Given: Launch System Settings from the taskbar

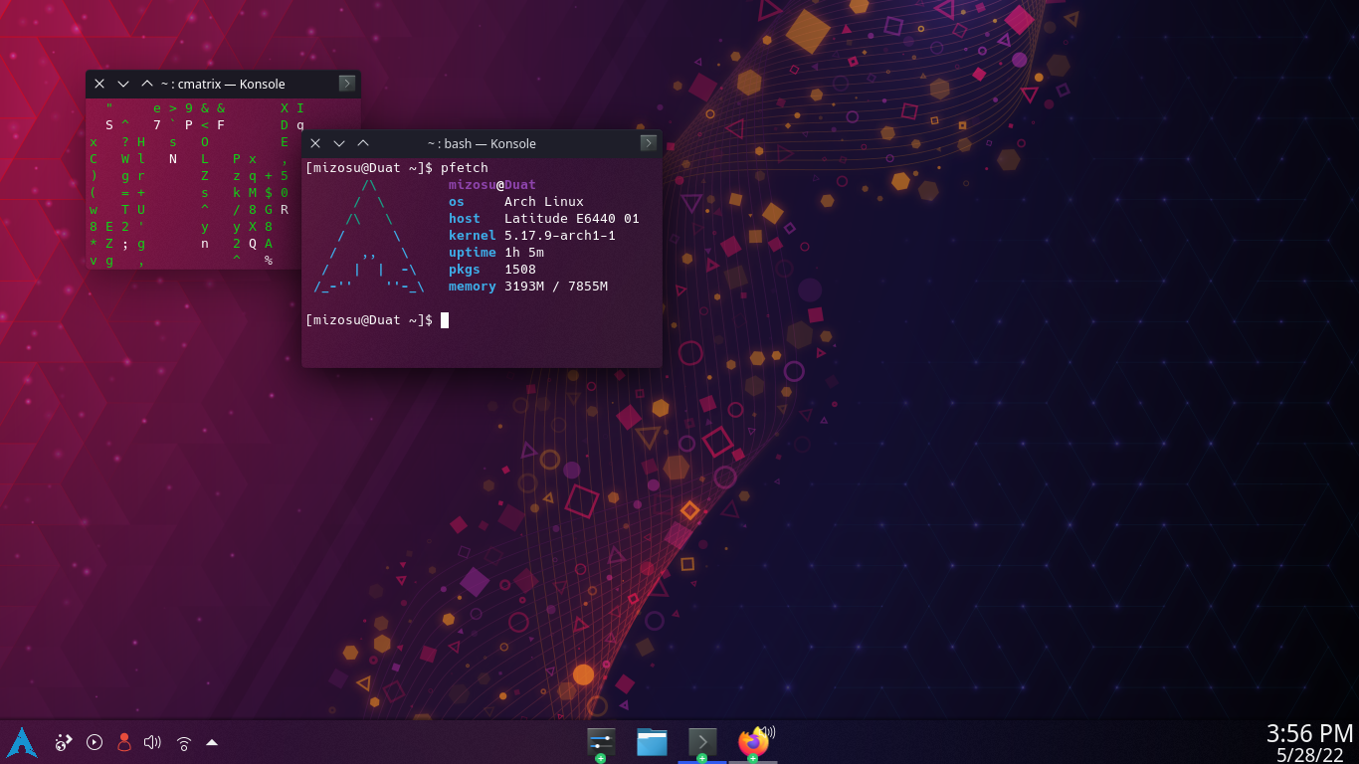Looking at the screenshot, I should pyautogui.click(x=601, y=741).
